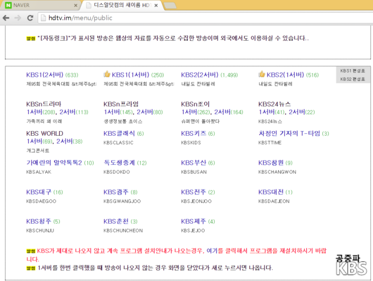Image resolution: width=373 pixels, height=281 pixels.
Task: Click thumbs-up icon beside KBS2(1서버)
Action: 262,74
